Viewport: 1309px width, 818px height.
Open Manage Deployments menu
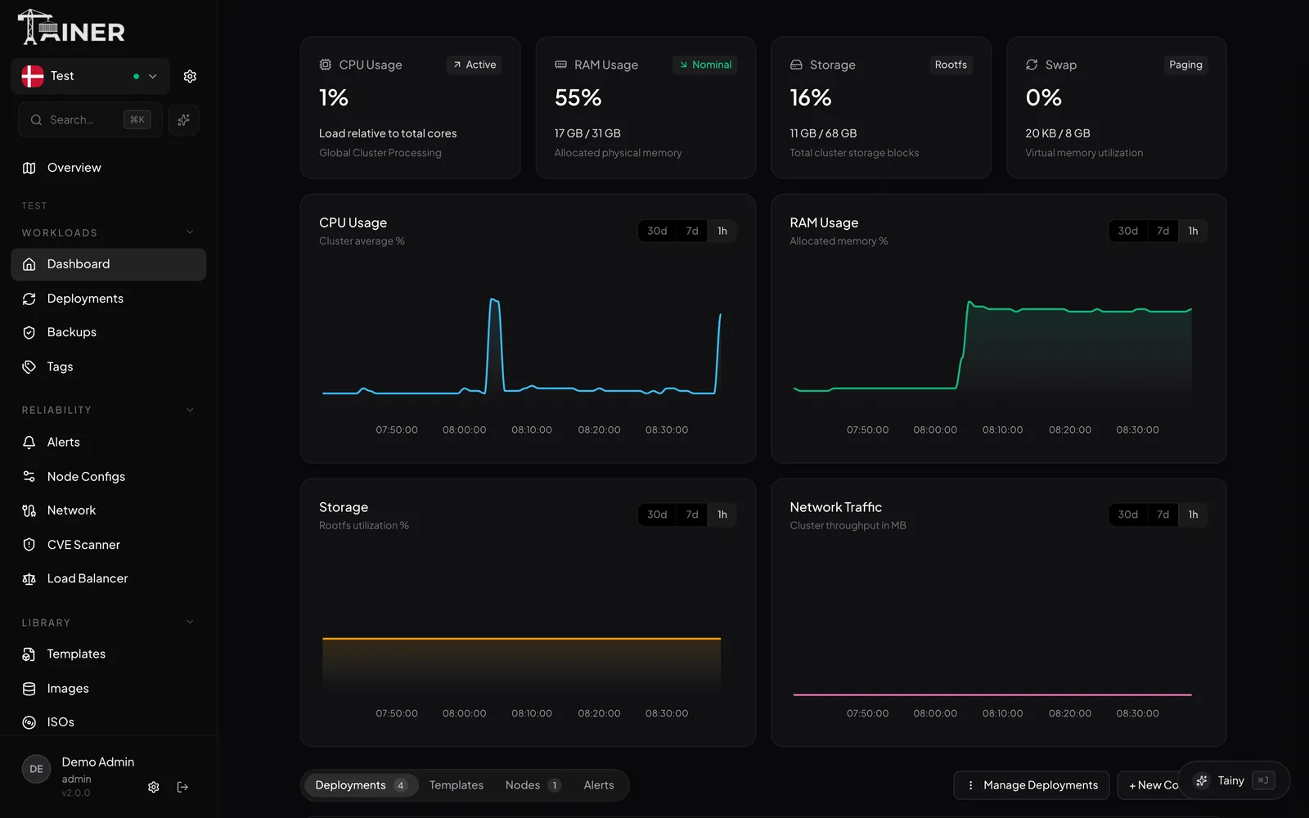point(1032,785)
